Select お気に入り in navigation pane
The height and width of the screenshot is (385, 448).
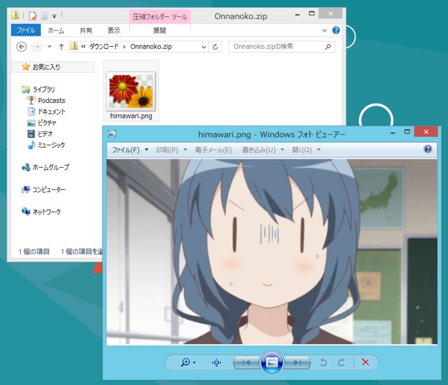click(x=53, y=67)
